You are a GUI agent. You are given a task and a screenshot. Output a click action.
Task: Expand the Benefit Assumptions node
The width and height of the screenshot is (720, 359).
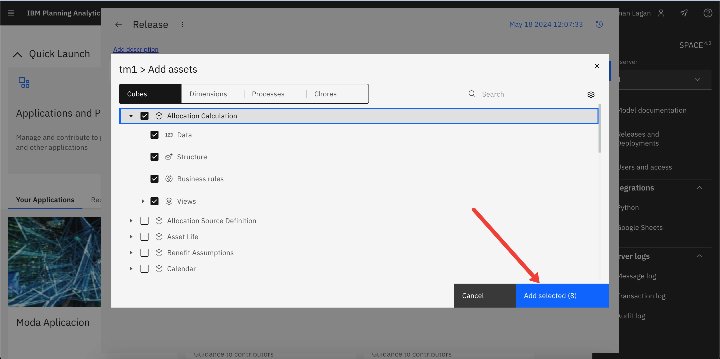(131, 253)
